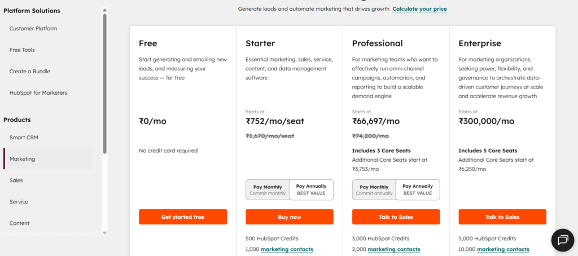Open Starter marketing contacts link

click(287, 249)
